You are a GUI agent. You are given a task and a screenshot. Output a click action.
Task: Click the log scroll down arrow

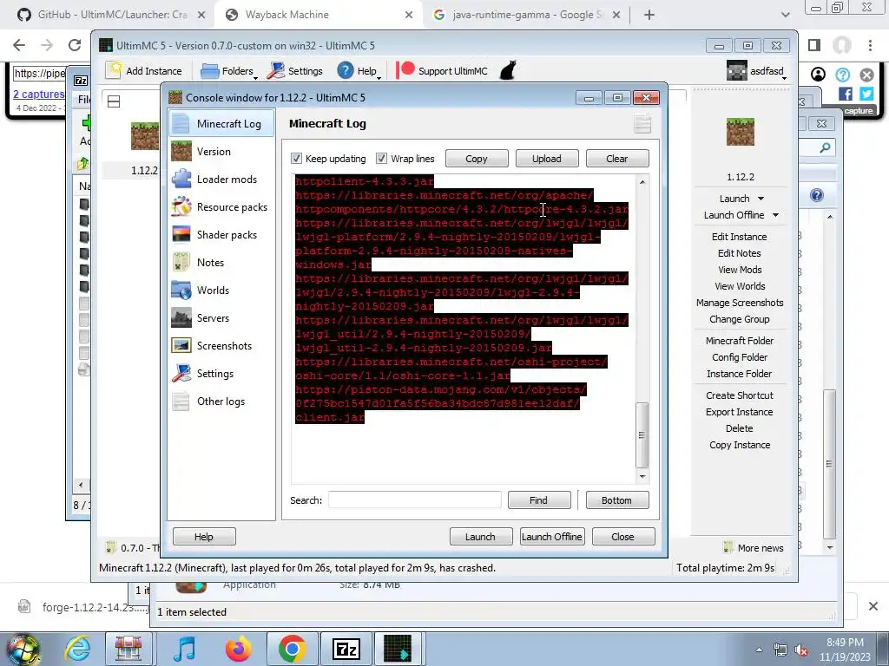tap(642, 476)
